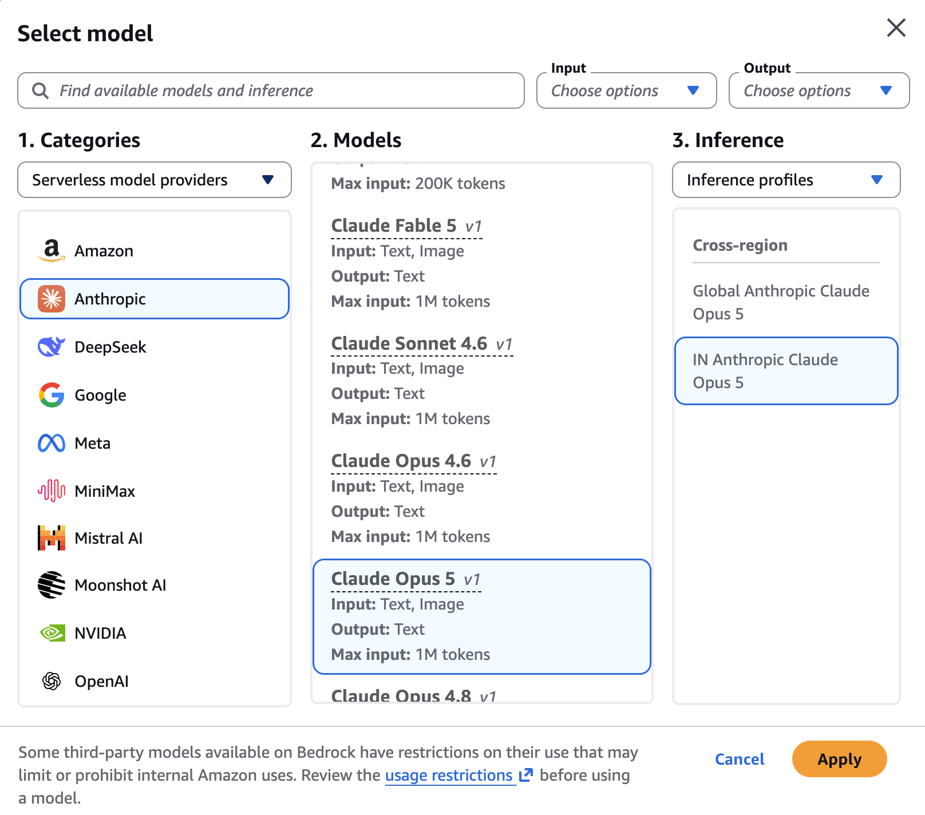Click the NVIDIA eye logo icon
The width and height of the screenshot is (925, 815).
tap(52, 633)
